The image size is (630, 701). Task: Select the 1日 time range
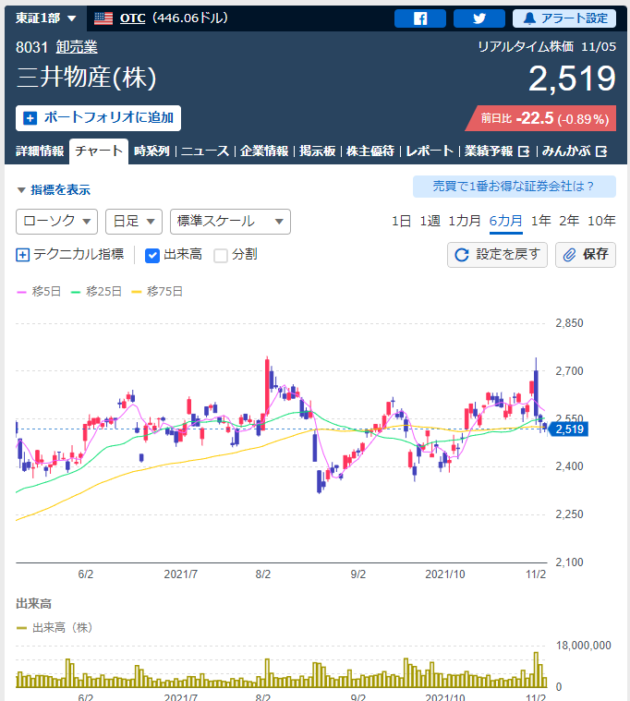(401, 221)
